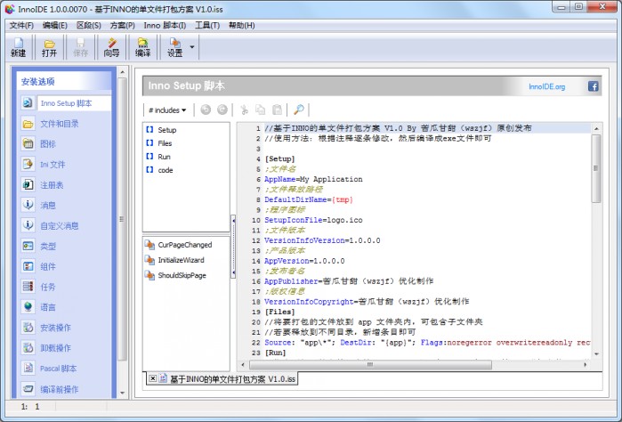Open the 工具(T) menu
This screenshot has height=422, width=622.
pyautogui.click(x=207, y=26)
